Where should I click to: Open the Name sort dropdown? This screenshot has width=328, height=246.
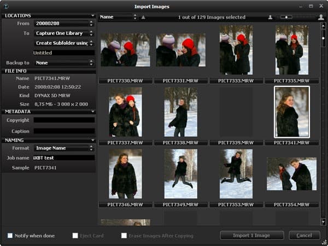coord(118,17)
